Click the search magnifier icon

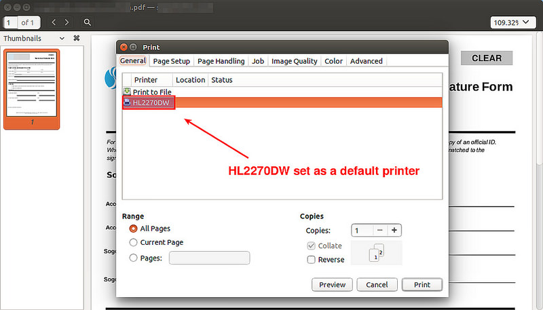[x=88, y=22]
